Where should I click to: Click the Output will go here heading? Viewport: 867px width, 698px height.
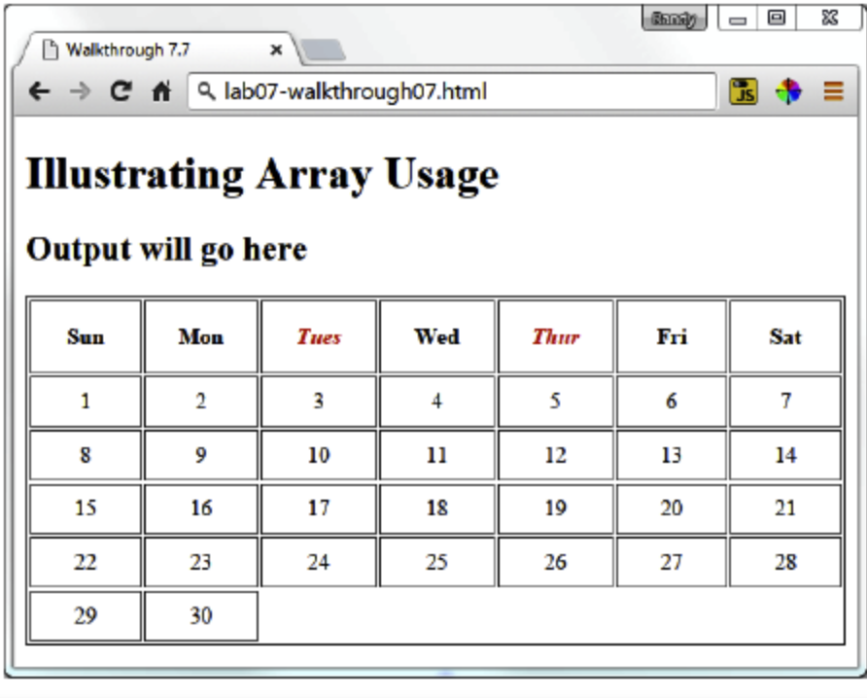coord(166,249)
